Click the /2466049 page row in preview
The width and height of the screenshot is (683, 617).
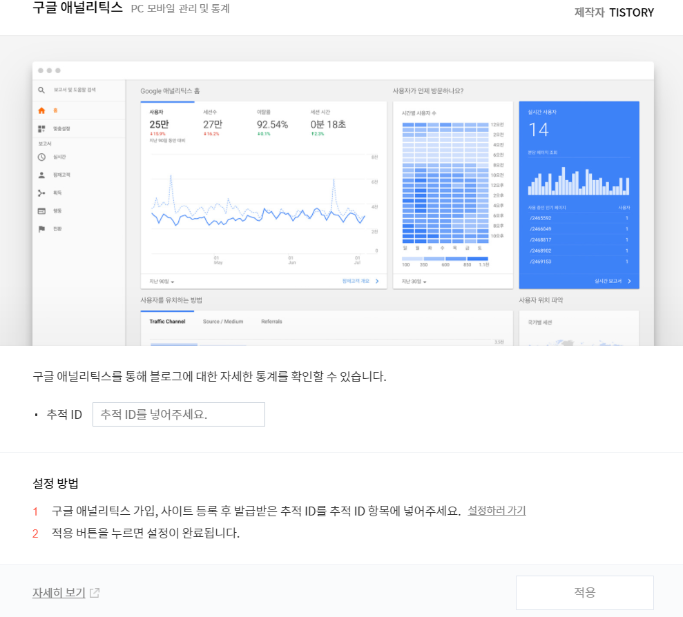click(x=579, y=229)
